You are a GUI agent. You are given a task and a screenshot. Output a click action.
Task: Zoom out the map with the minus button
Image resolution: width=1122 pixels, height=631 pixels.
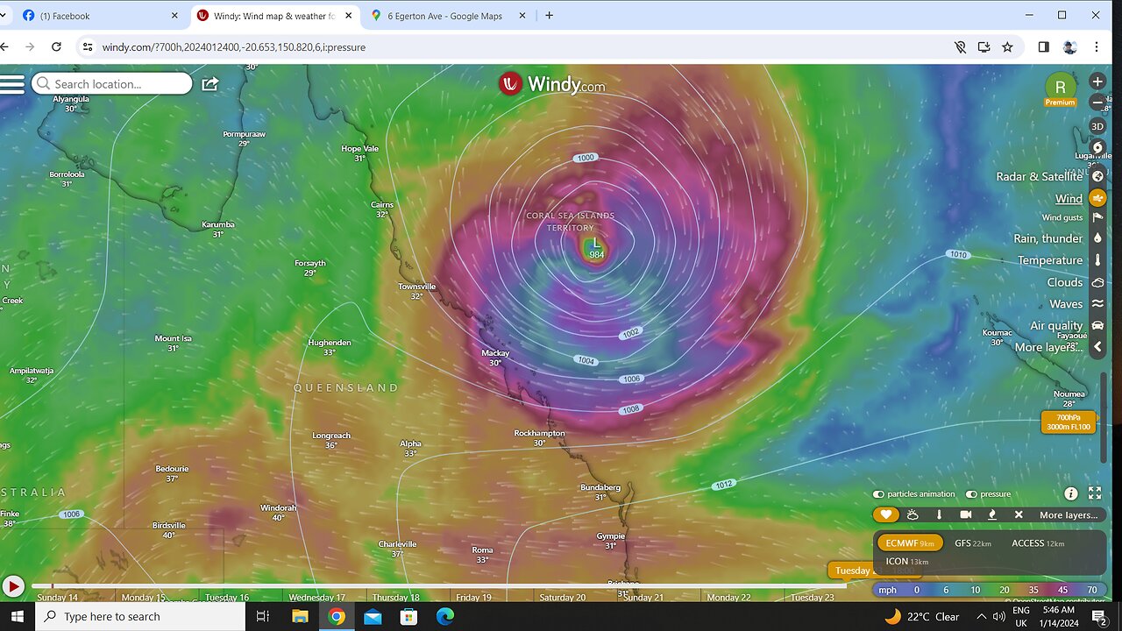(x=1097, y=103)
